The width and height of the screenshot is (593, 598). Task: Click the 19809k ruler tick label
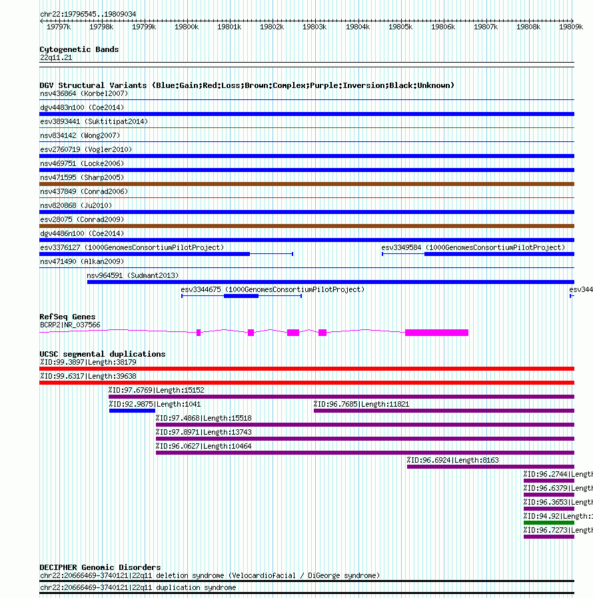point(571,27)
